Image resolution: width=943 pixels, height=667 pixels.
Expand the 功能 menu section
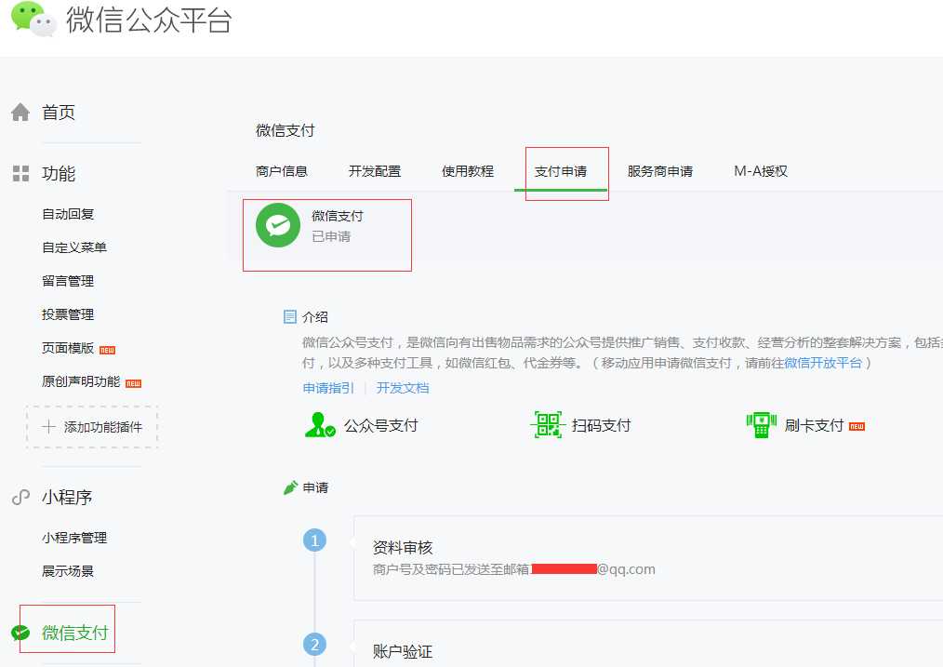[60, 172]
